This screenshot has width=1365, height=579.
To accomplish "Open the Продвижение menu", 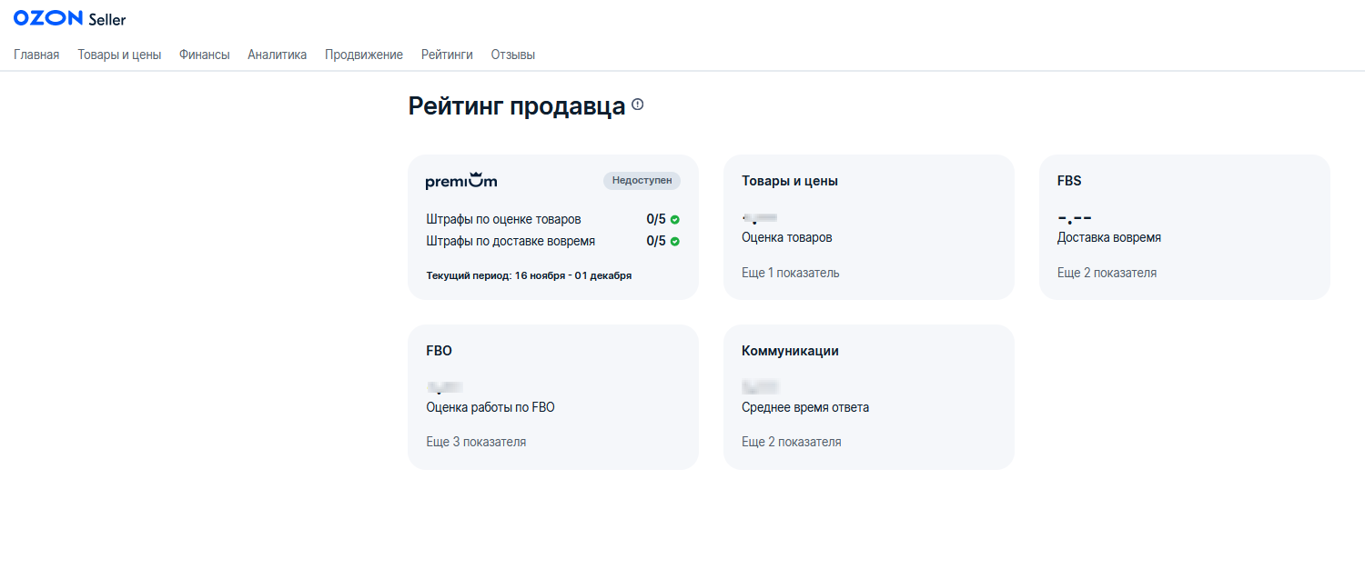I will (x=364, y=55).
